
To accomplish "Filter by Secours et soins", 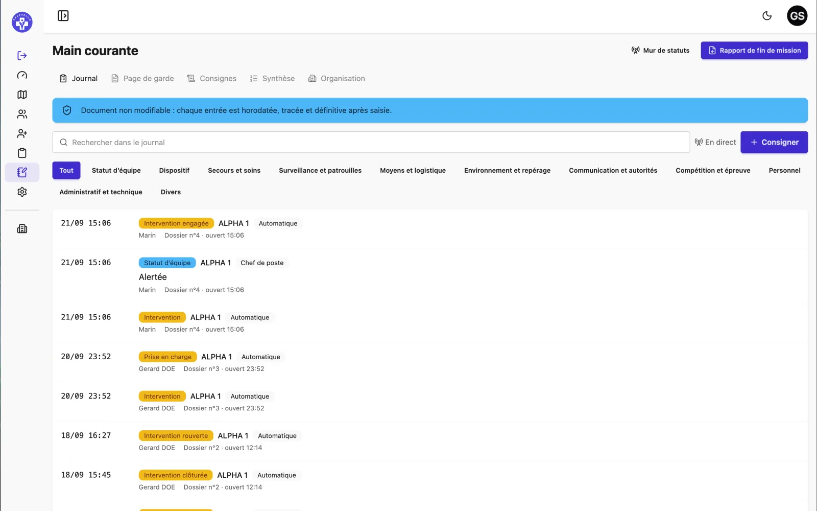I will click(234, 170).
